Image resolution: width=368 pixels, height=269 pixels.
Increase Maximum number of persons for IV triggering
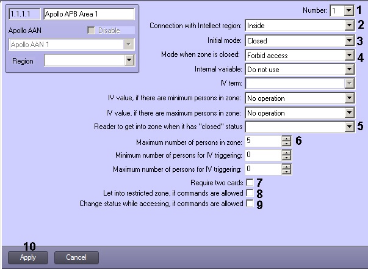(x=286, y=166)
